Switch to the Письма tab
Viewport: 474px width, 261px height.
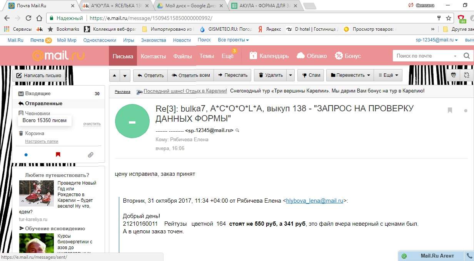pos(123,56)
